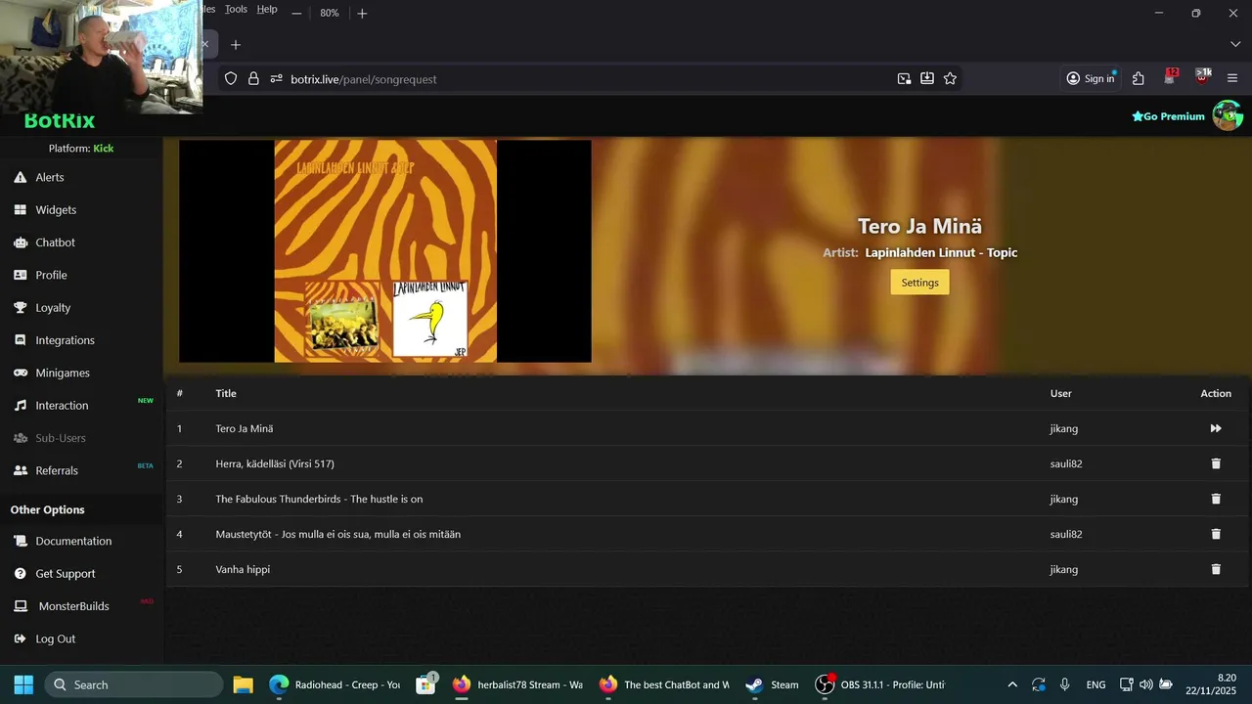This screenshot has width=1252, height=704.
Task: Click the site padlock icon
Action: [x=253, y=78]
